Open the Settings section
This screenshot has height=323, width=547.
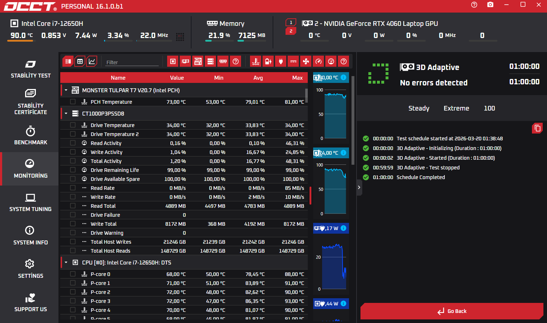pos(30,269)
